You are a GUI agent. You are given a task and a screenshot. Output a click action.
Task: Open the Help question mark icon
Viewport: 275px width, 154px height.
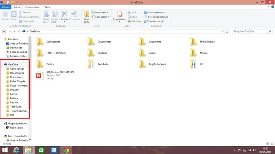(273, 7)
